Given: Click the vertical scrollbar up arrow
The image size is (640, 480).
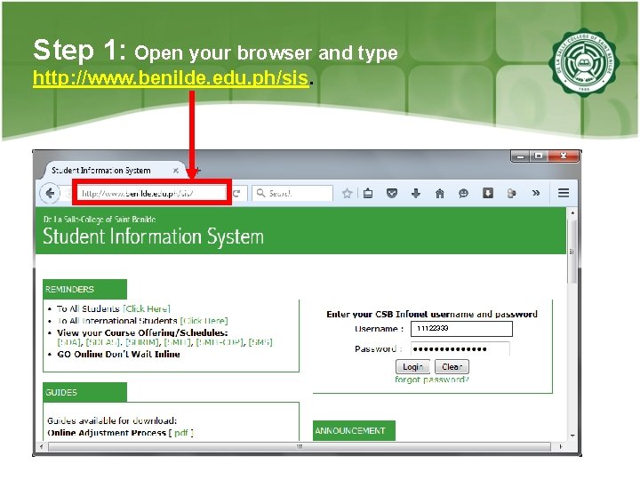Looking at the screenshot, I should click(572, 212).
